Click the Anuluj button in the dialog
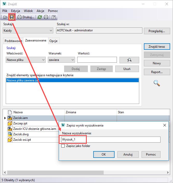173x183 pixels. tap(128, 154)
